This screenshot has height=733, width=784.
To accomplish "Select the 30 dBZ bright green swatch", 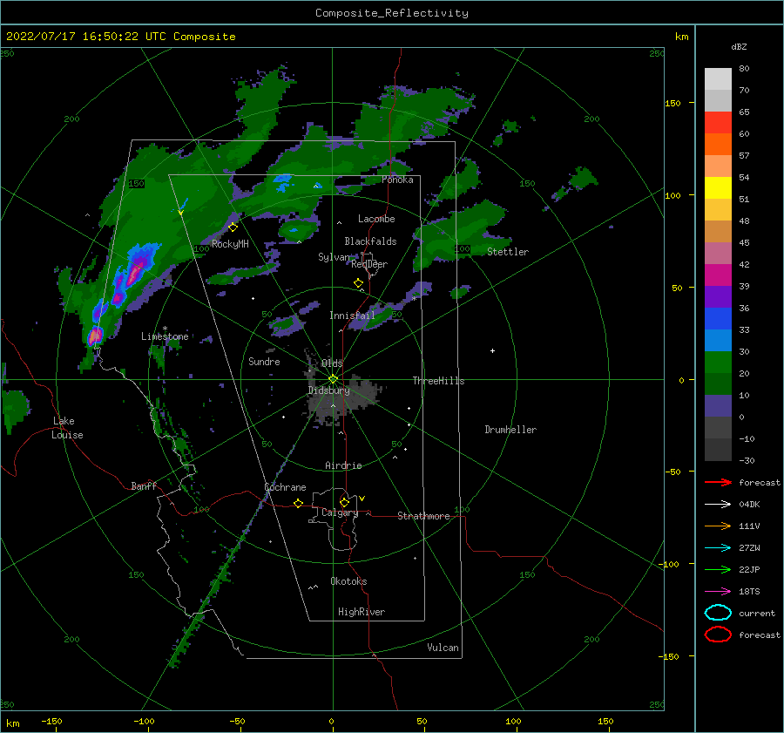I will click(718, 363).
